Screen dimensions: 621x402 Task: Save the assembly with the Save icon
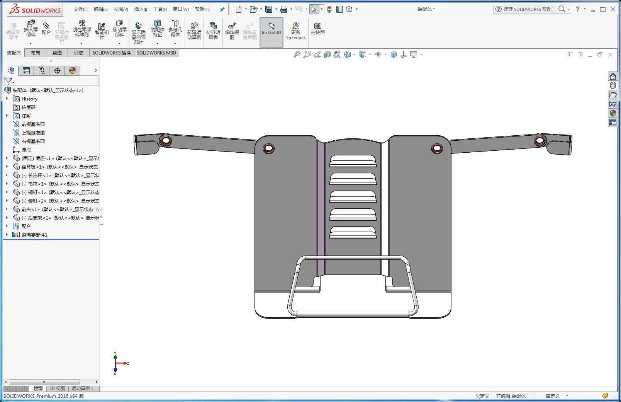(x=269, y=9)
